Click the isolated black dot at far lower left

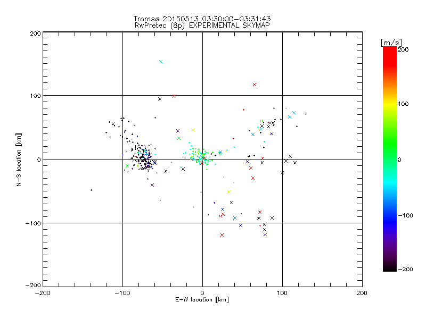(x=91, y=190)
